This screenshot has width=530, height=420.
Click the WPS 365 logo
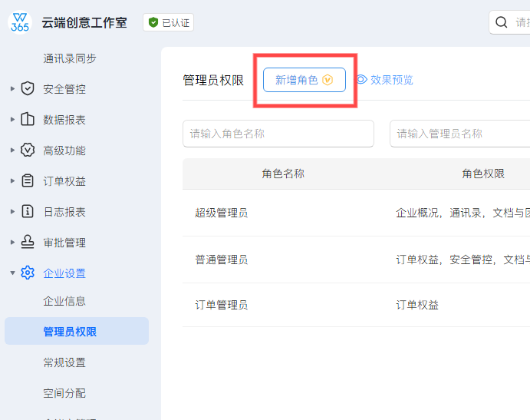pos(20,22)
